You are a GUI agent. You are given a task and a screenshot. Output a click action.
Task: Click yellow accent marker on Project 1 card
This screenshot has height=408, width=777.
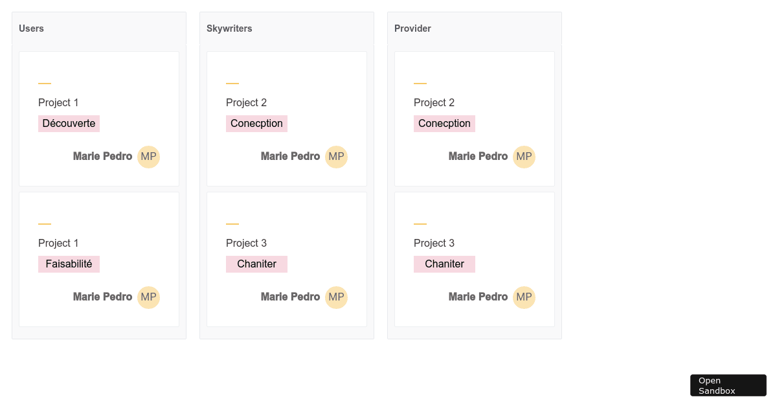[x=44, y=83]
